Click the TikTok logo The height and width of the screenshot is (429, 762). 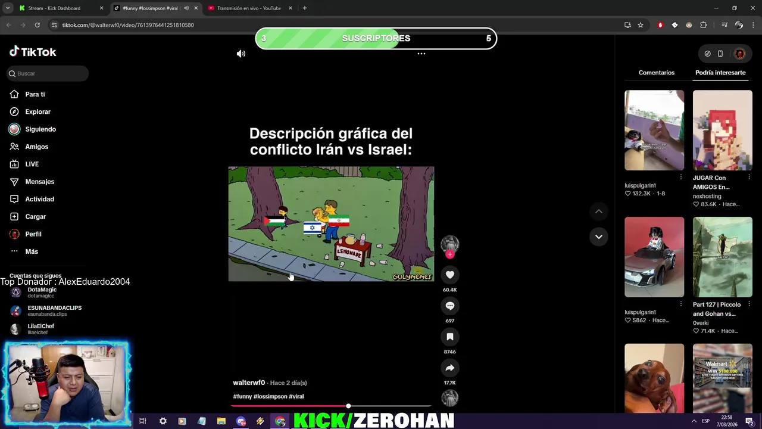pyautogui.click(x=33, y=52)
